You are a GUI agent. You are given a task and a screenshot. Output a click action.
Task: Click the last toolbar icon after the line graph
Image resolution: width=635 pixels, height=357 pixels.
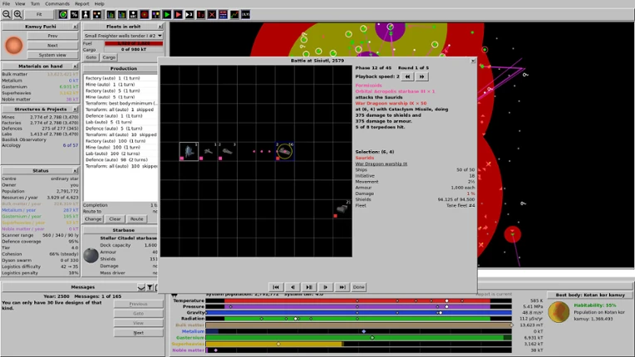pyautogui.click(x=246, y=15)
